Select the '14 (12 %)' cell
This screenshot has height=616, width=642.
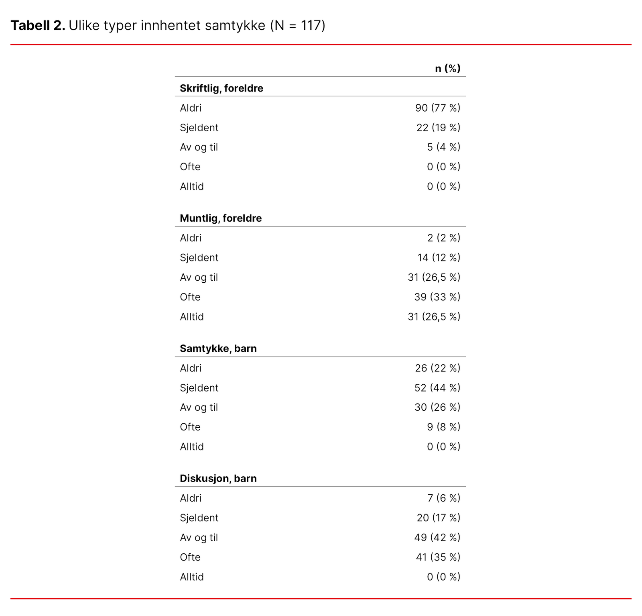point(439,258)
